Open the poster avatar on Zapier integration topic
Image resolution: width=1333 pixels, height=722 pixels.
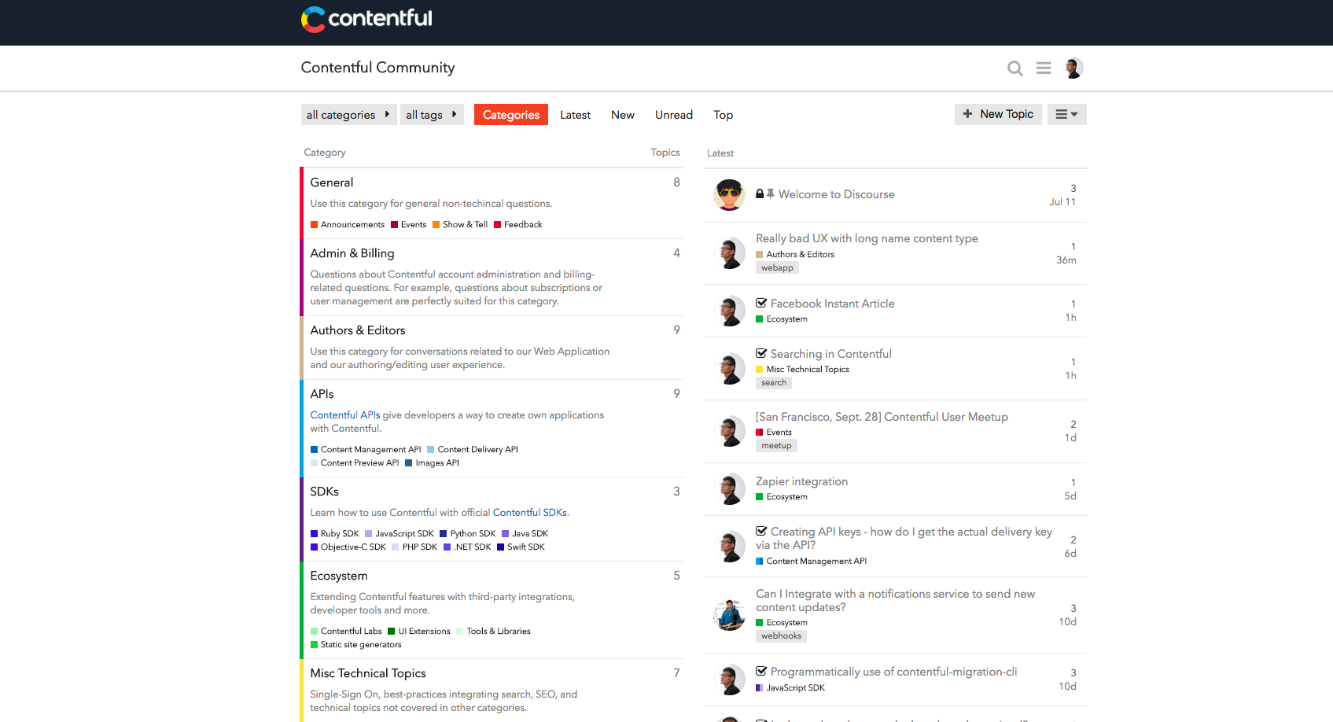[729, 488]
